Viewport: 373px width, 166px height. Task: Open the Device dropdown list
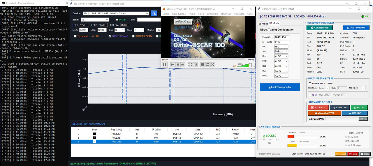[147, 13]
